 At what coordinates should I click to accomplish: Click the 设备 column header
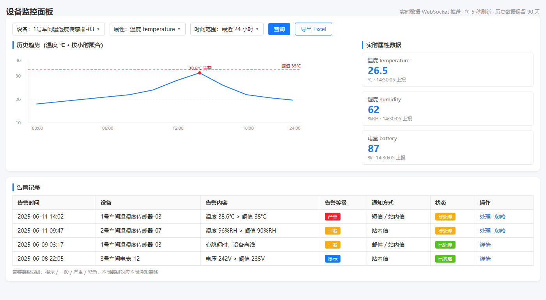tap(148, 203)
